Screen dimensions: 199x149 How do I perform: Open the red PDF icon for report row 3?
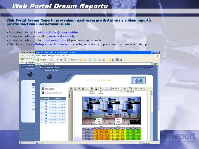coord(46,107)
